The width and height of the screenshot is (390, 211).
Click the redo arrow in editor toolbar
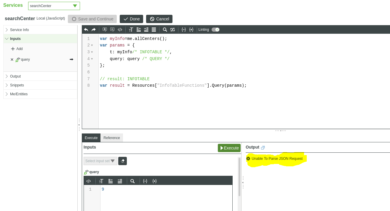click(94, 30)
